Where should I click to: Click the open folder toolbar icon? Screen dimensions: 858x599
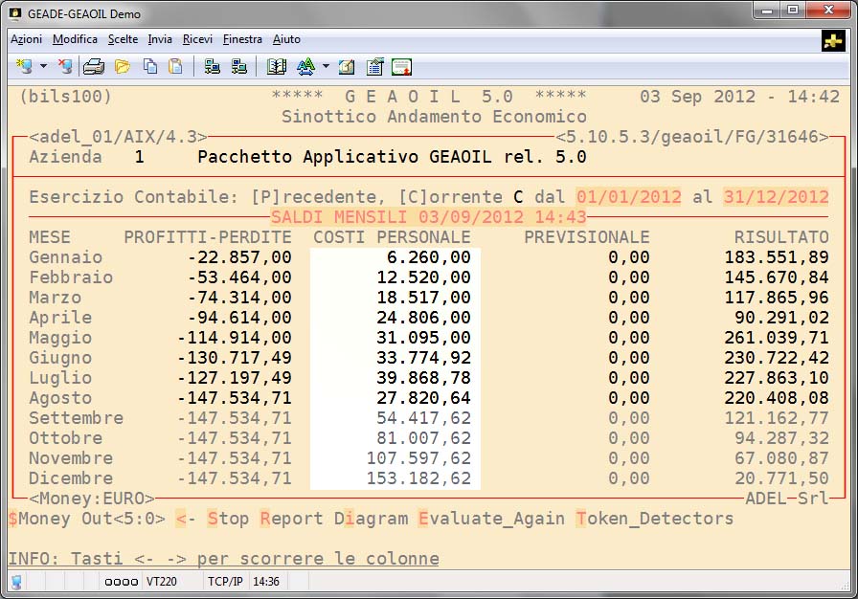[x=123, y=67]
